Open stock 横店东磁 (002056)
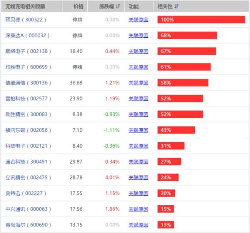 coord(28,130)
